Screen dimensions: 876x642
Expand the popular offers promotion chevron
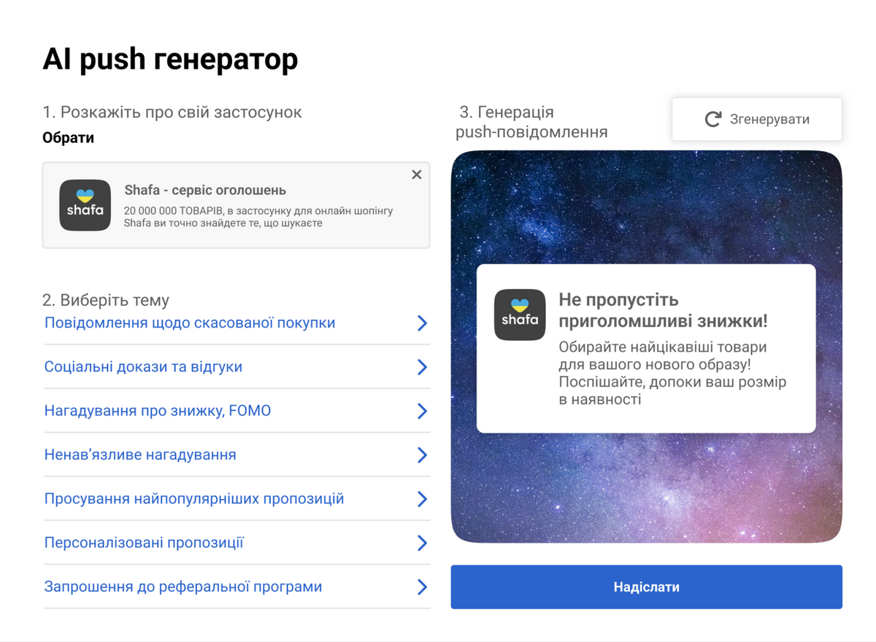coord(422,499)
